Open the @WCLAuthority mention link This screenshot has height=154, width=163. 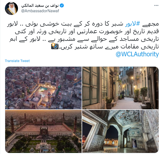point(137,54)
